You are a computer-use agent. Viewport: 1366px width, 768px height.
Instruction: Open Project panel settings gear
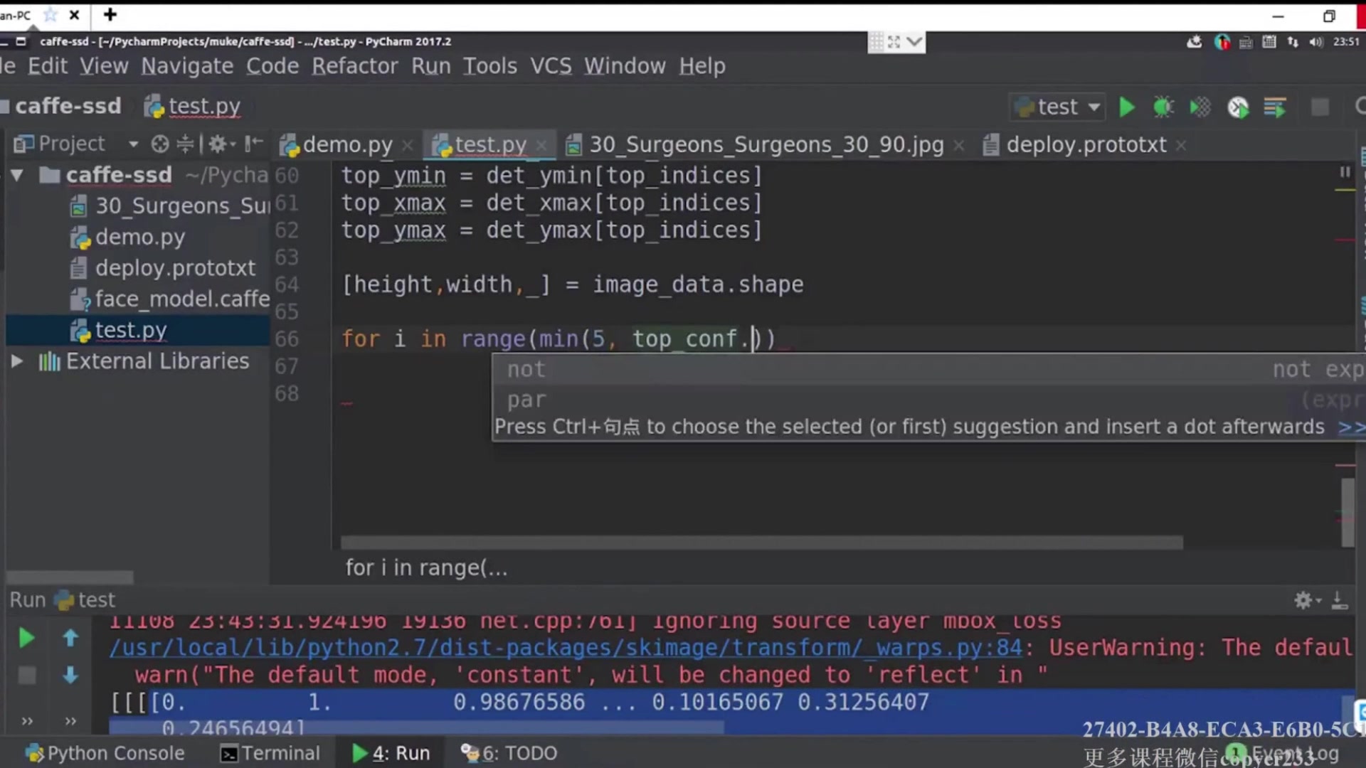coord(221,144)
